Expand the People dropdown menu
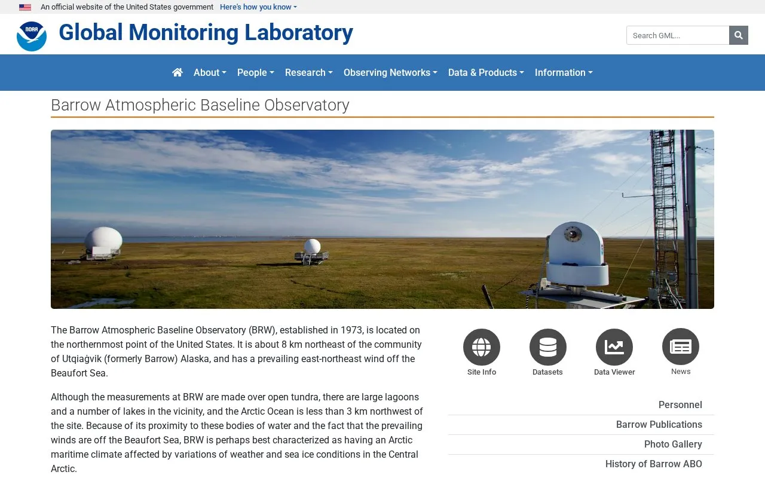The width and height of the screenshot is (765, 478). click(256, 72)
